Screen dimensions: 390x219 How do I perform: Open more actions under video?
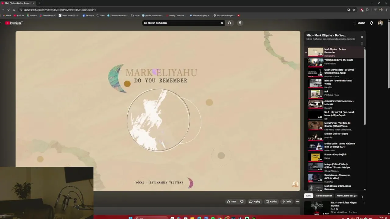point(297,202)
